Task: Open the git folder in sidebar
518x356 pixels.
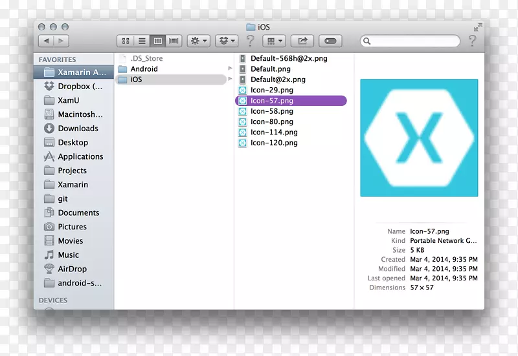Action: point(74,199)
